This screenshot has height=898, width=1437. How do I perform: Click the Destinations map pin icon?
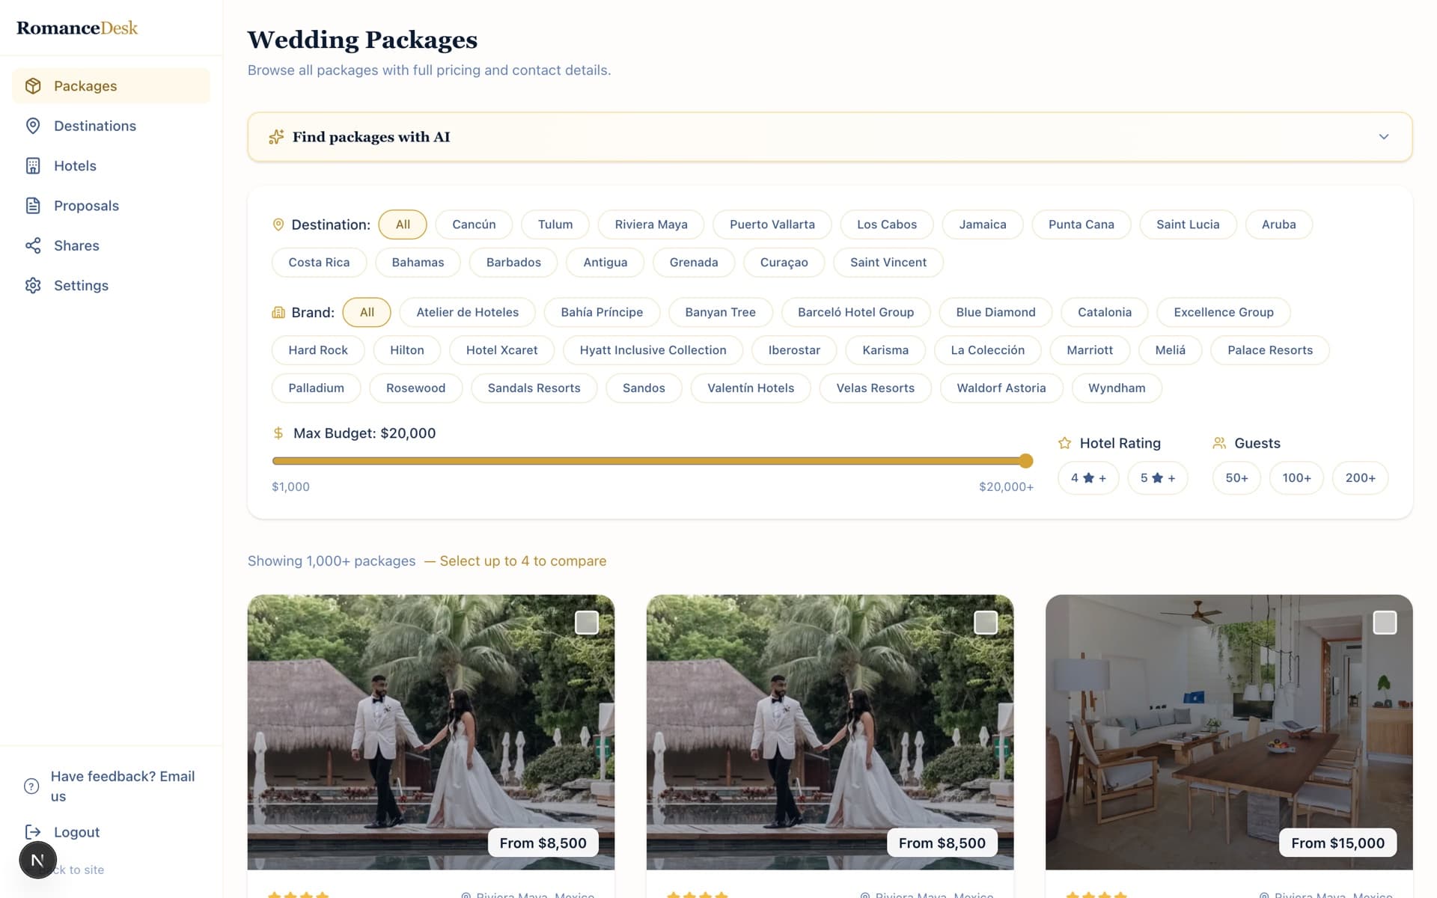[x=33, y=126]
